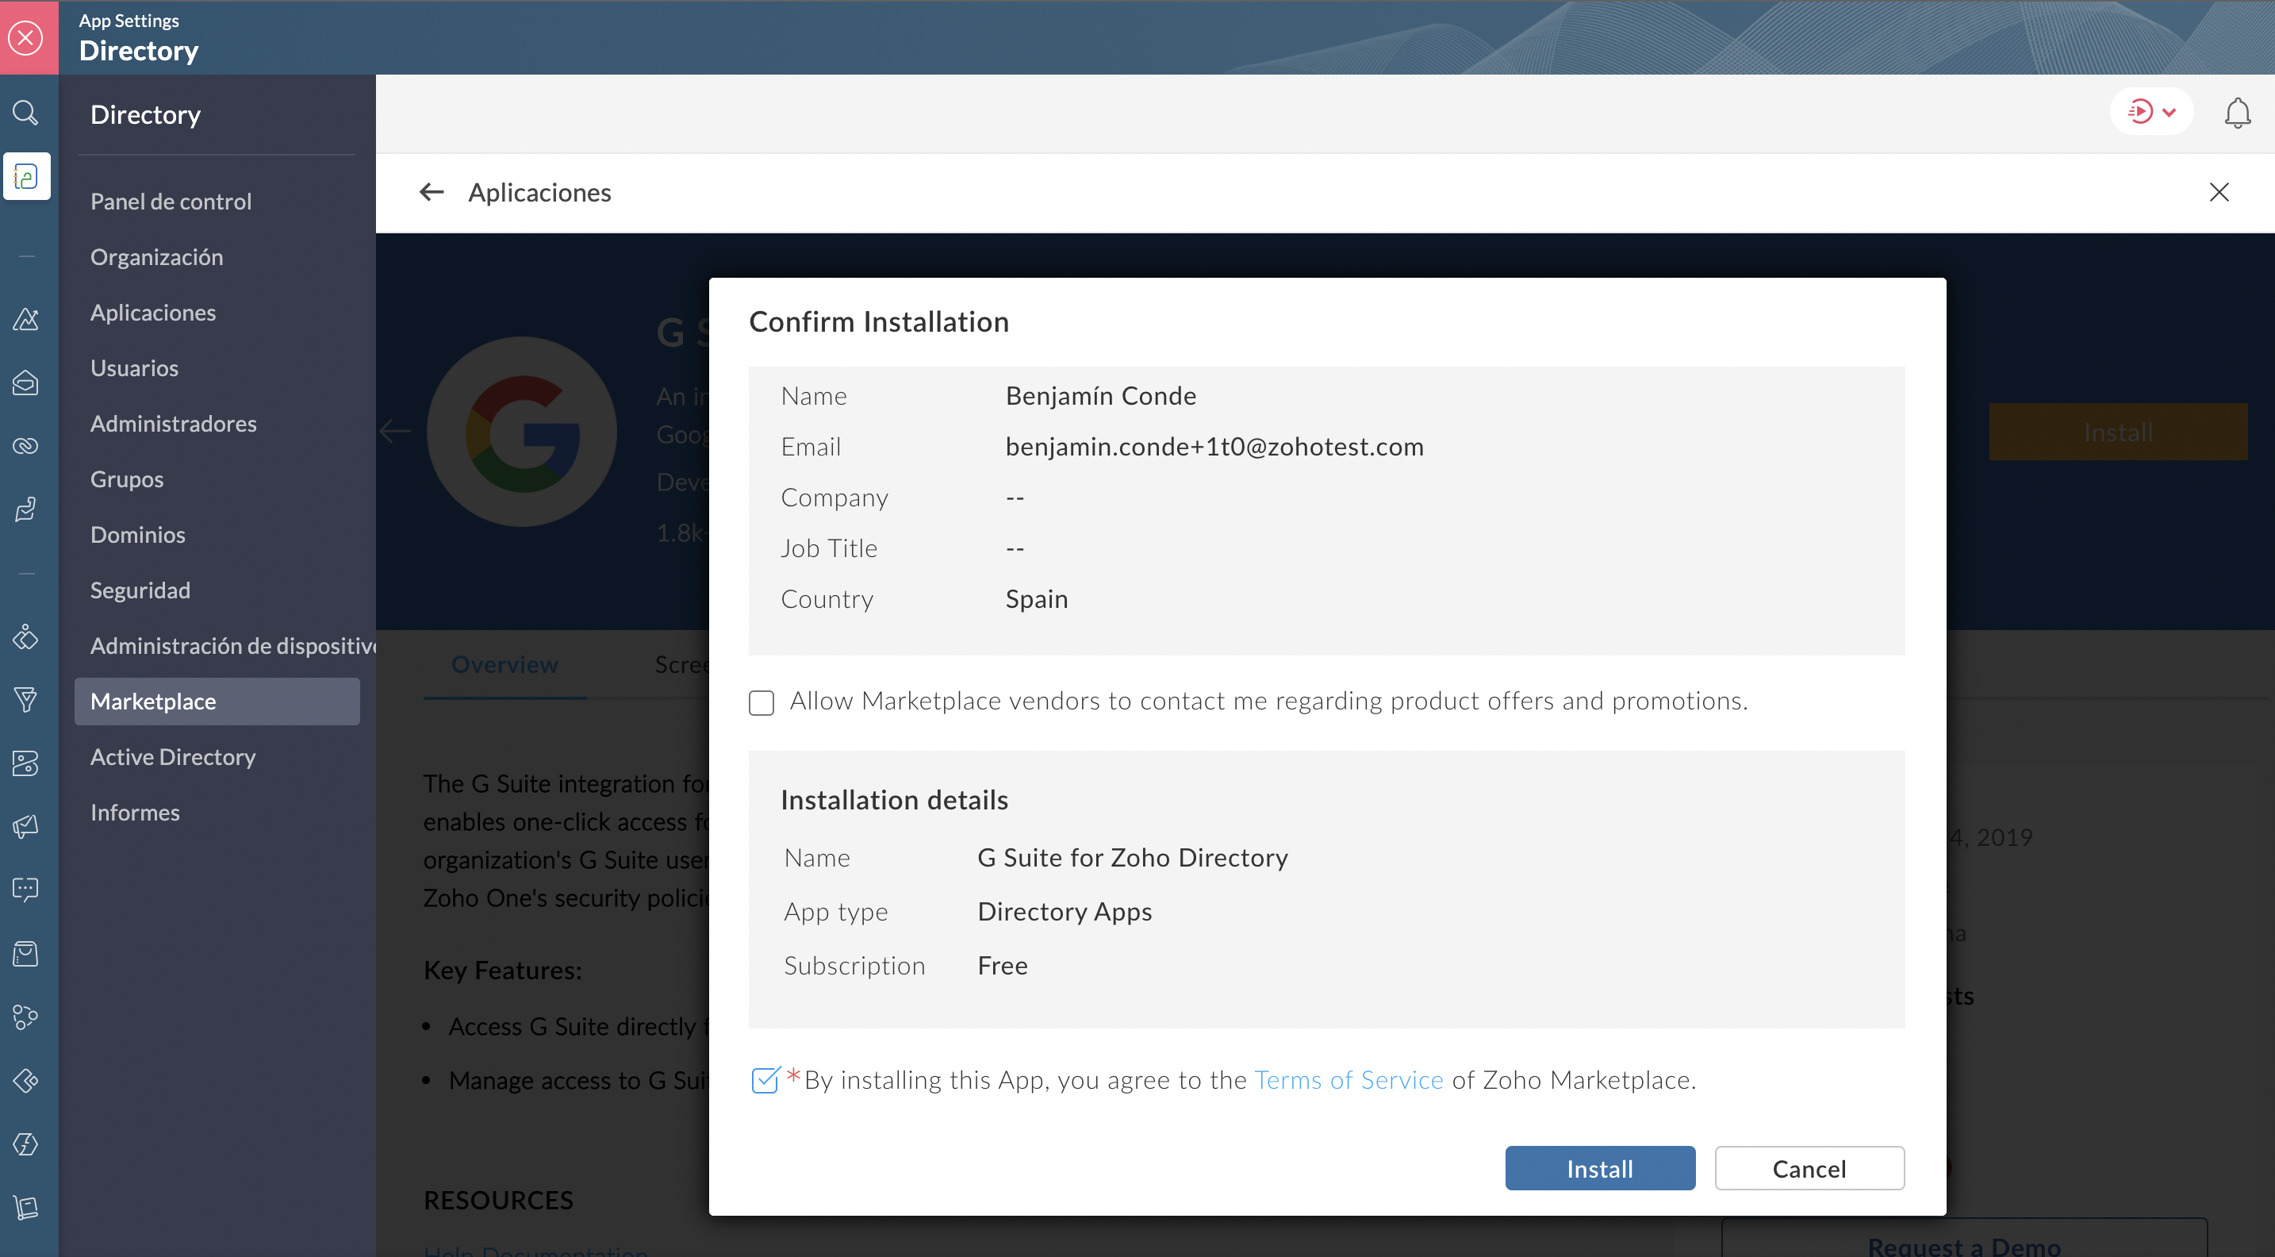Close App Settings with the red X icon
This screenshot has height=1257, width=2275.
26,38
